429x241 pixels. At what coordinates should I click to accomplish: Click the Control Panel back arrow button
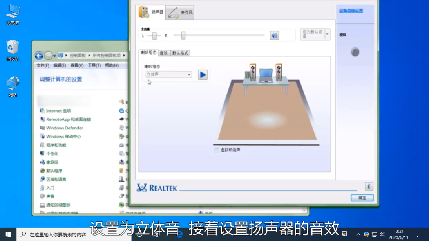39,56
